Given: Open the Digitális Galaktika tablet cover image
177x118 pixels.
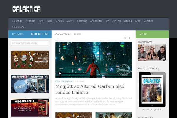Looking at the screenshot, I should [152, 90].
